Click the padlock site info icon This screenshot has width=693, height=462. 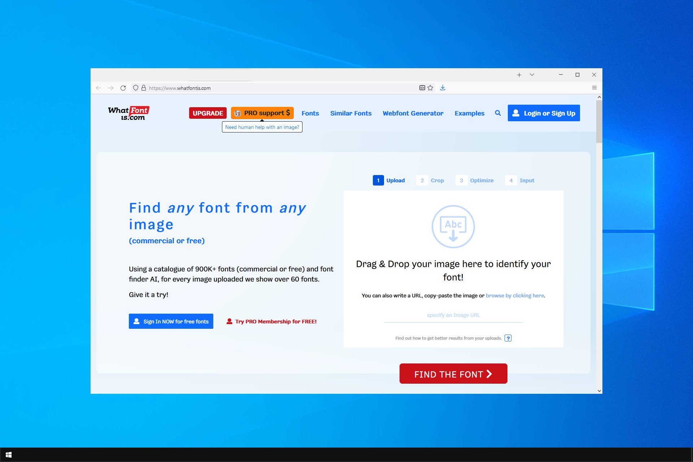click(144, 88)
